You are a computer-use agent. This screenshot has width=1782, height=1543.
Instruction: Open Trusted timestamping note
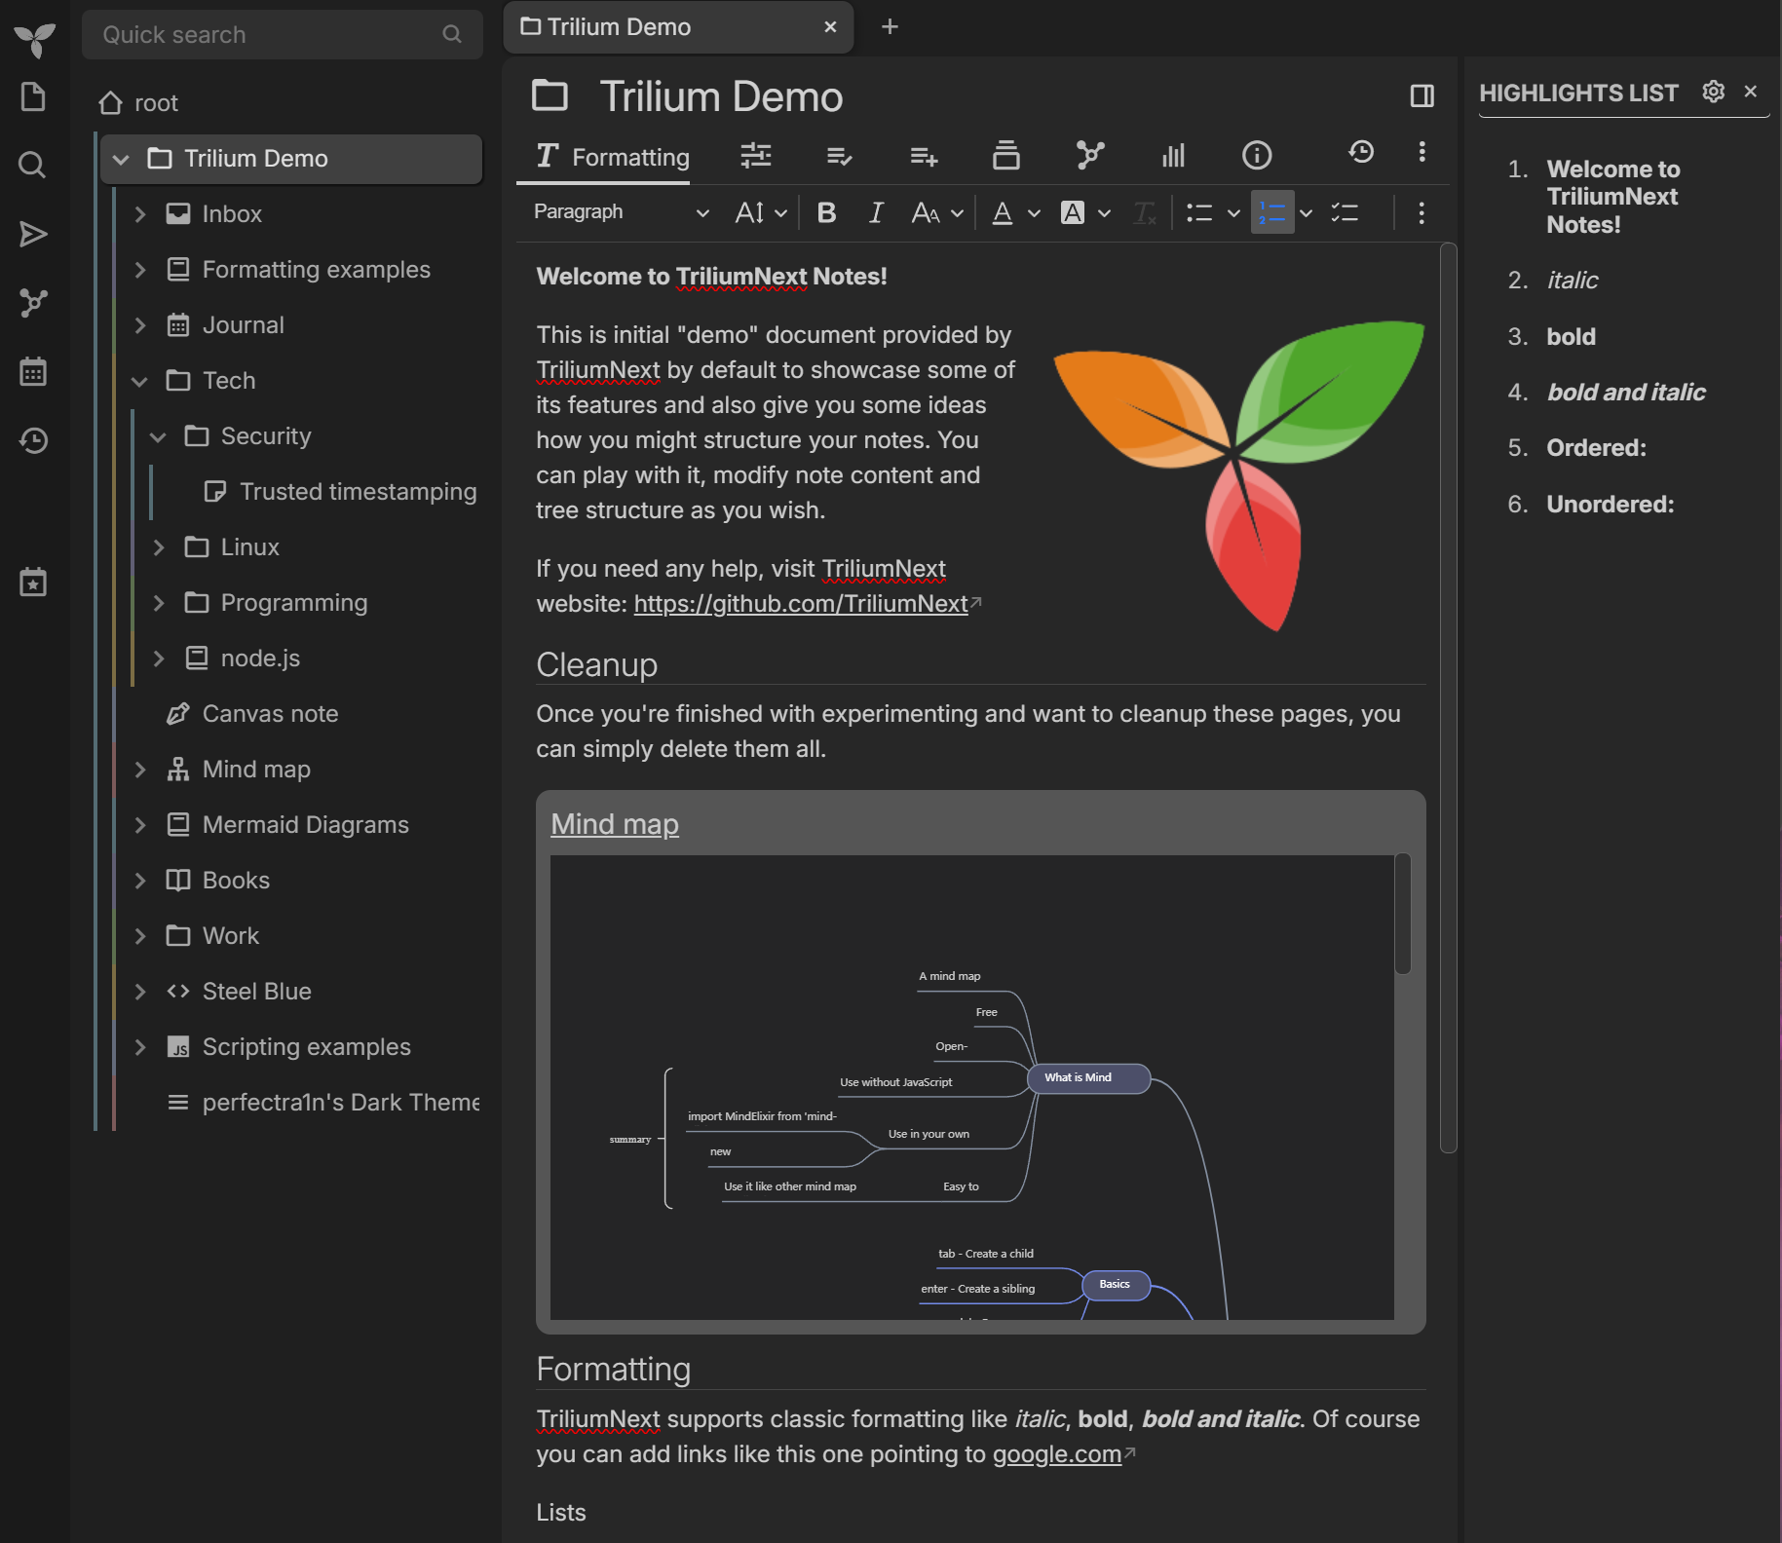(x=358, y=492)
